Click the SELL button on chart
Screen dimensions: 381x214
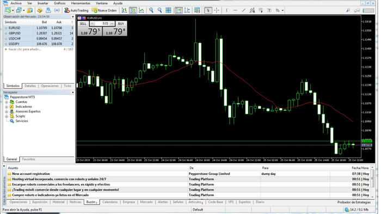[83, 23]
